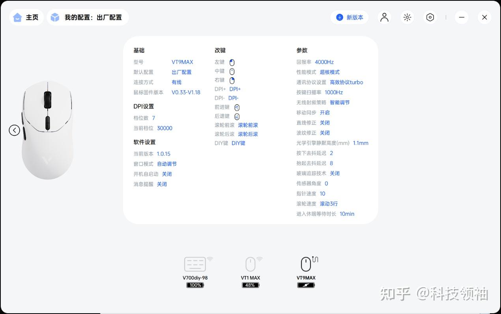Open the 主页 home tab

coord(26,17)
